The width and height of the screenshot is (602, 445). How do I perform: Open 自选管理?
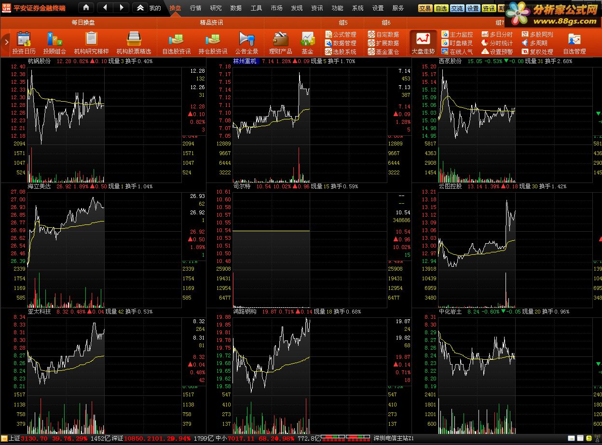point(574,43)
